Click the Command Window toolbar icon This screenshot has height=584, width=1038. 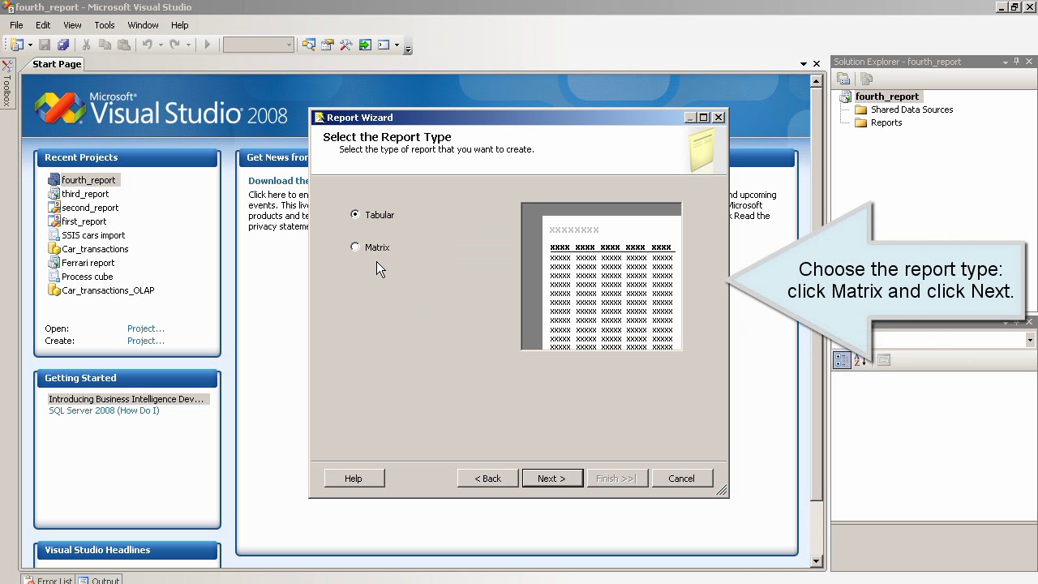pos(384,45)
